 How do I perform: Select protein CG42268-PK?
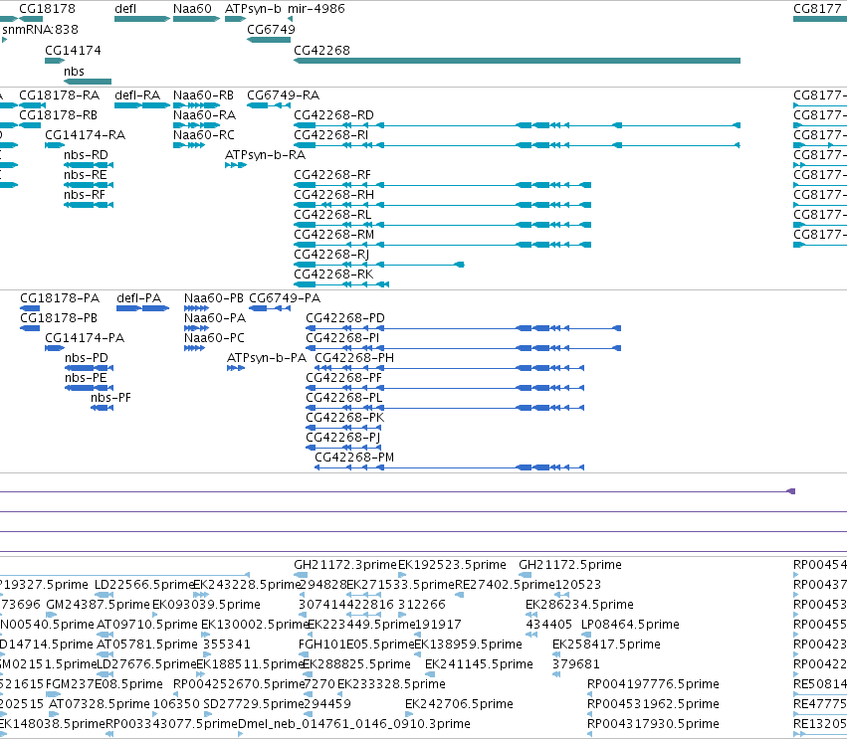[345, 418]
